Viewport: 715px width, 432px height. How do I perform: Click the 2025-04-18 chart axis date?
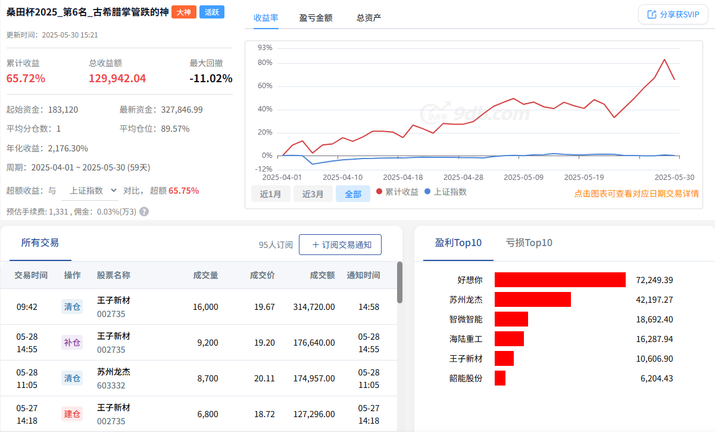click(x=402, y=178)
